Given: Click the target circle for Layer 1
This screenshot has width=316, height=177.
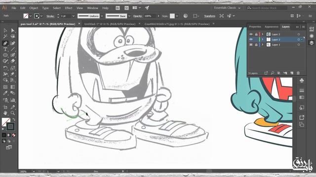Looking at the screenshot, I should (x=298, y=45).
